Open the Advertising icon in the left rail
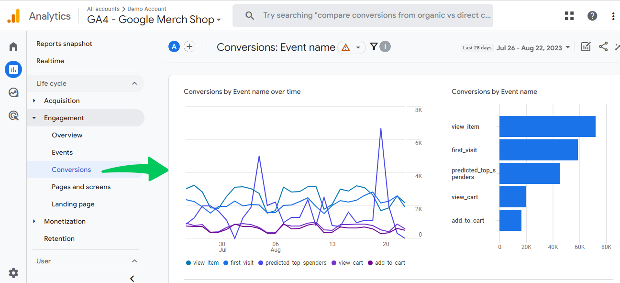Viewport: 620px width, 283px height. click(13, 115)
